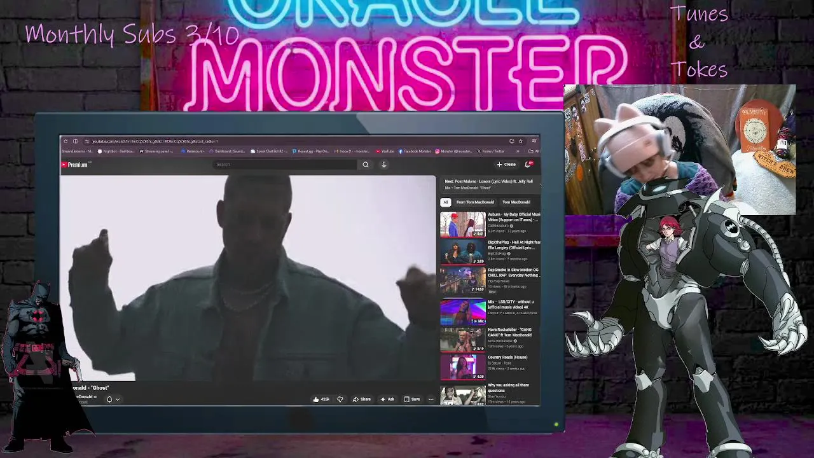Image resolution: width=814 pixels, height=458 pixels.
Task: Select the Tom MacDonald chip
Action: [516, 202]
